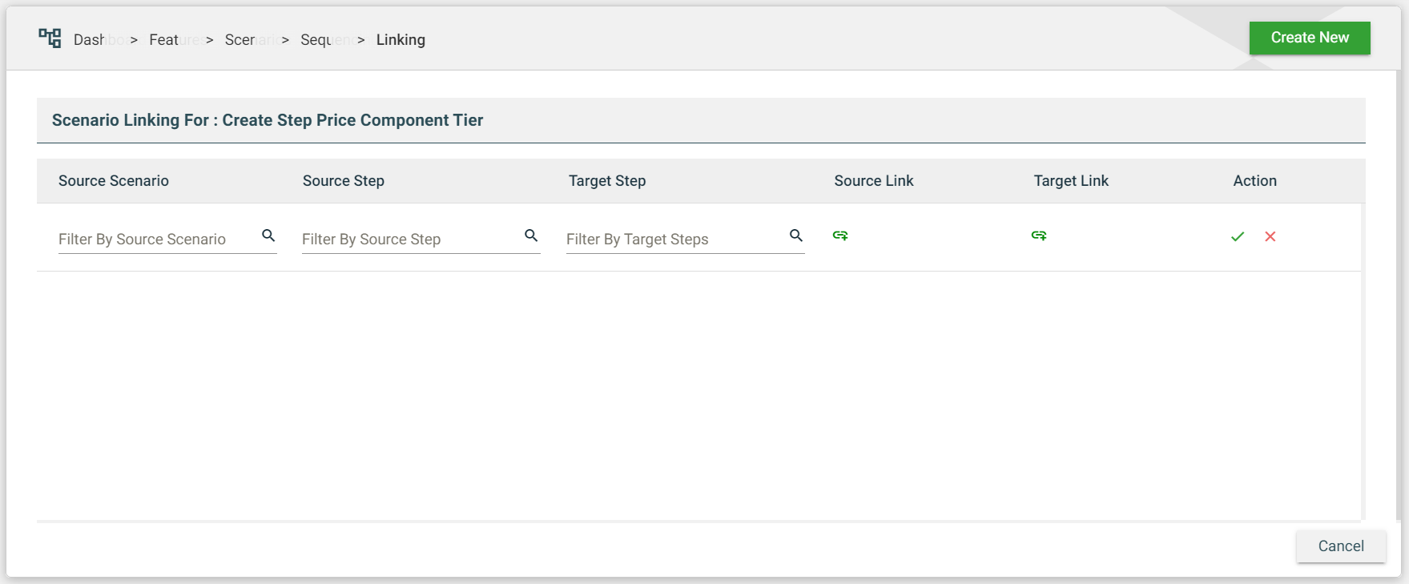
Task: Click the green Target Link icon
Action: point(1039,236)
